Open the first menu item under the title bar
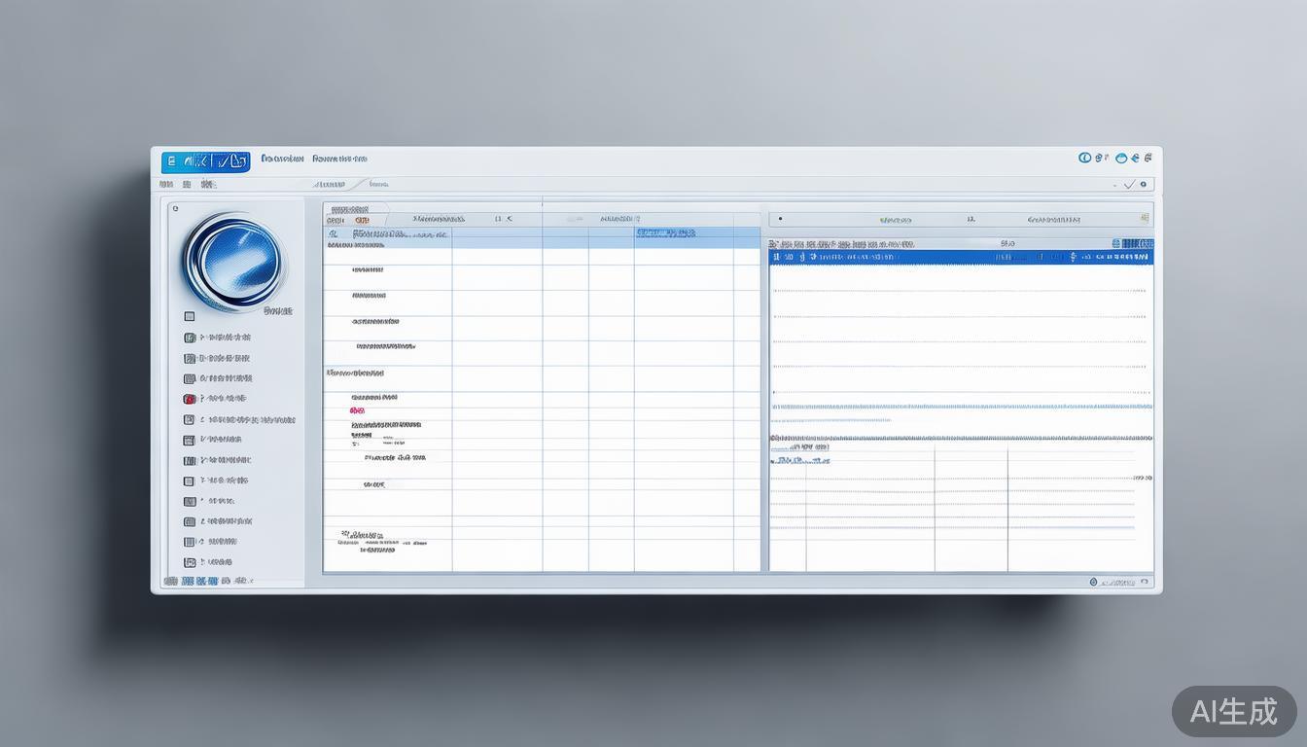The height and width of the screenshot is (747, 1307). click(x=166, y=184)
